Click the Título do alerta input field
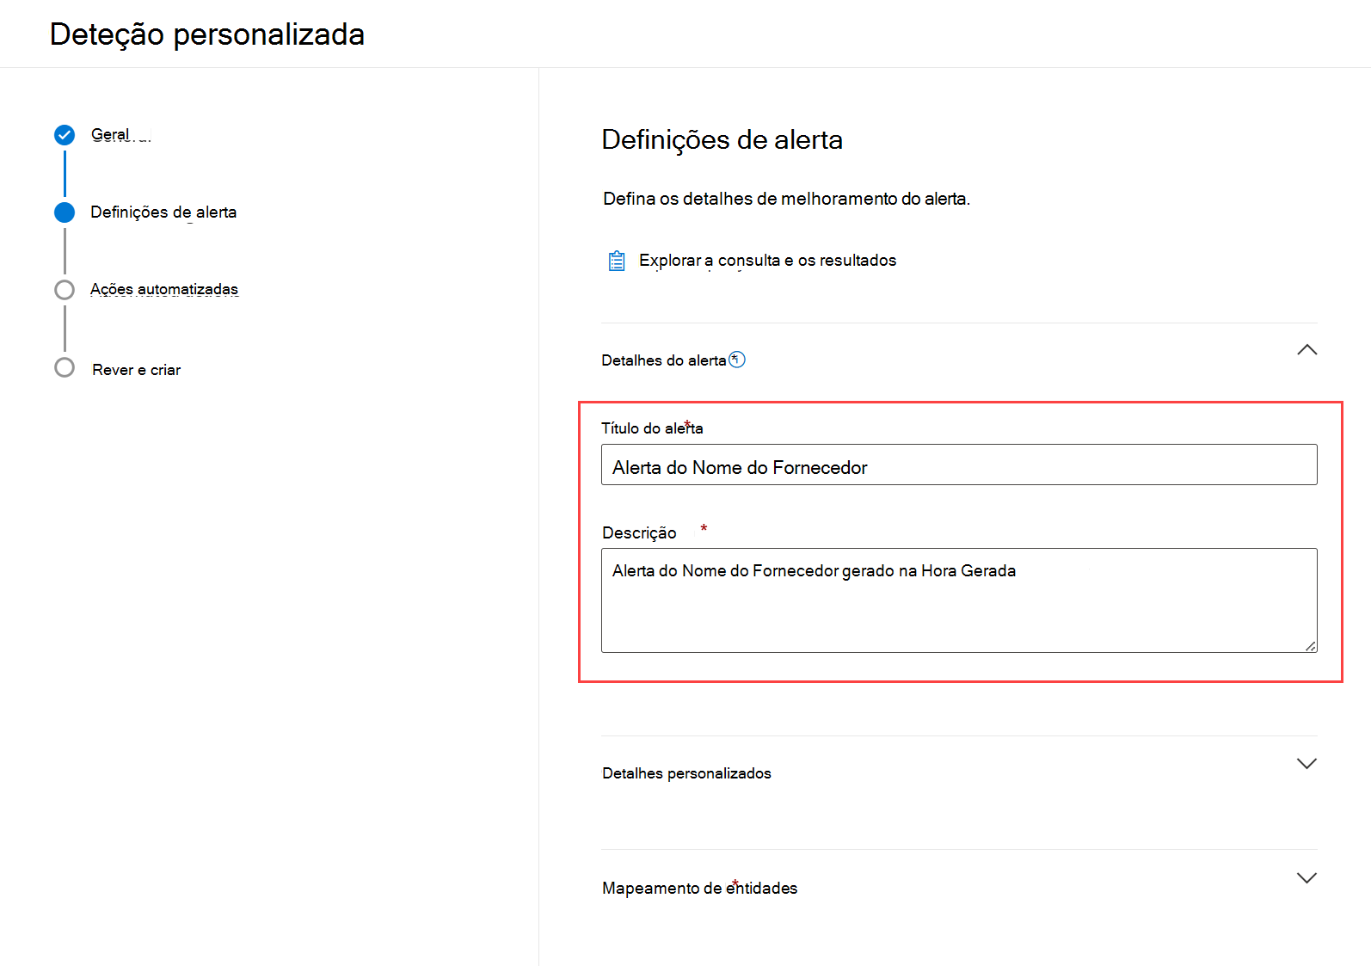The width and height of the screenshot is (1371, 966). 958,465
